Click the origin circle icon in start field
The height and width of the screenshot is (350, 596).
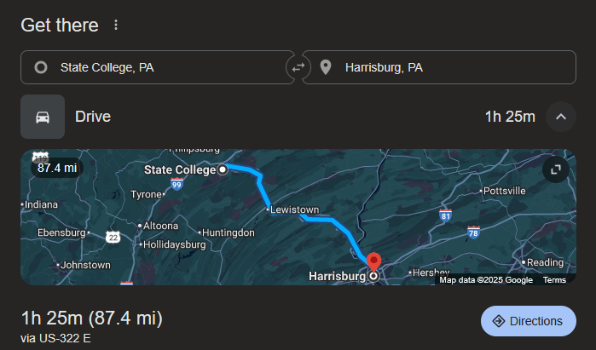(x=40, y=67)
